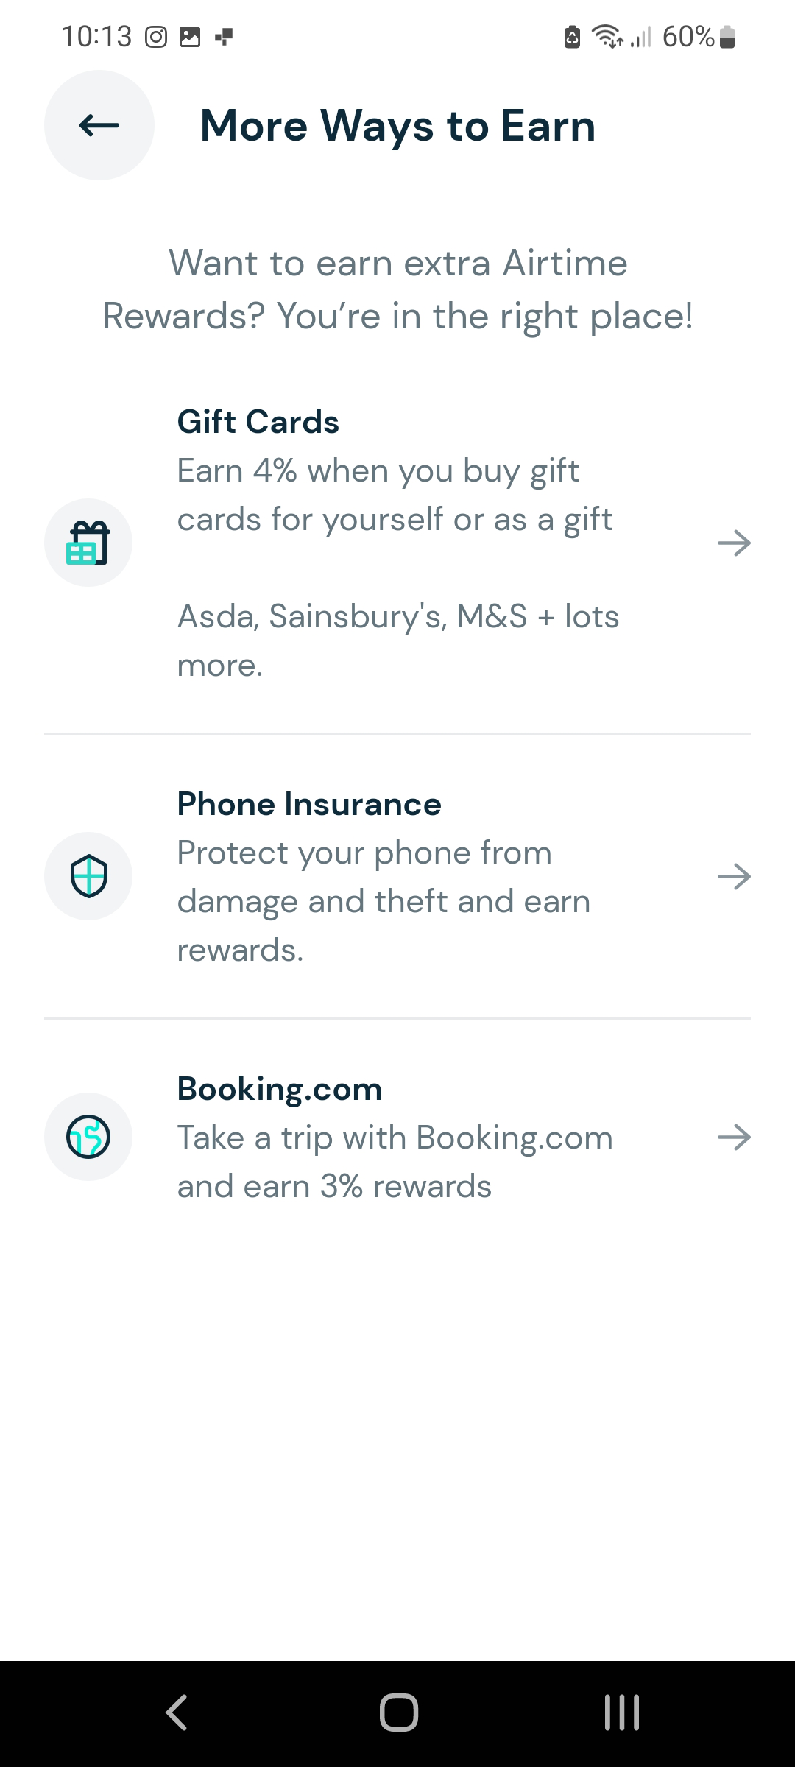The width and height of the screenshot is (795, 1767).
Task: Tap the Wi-Fi signal status icon
Action: click(x=608, y=36)
